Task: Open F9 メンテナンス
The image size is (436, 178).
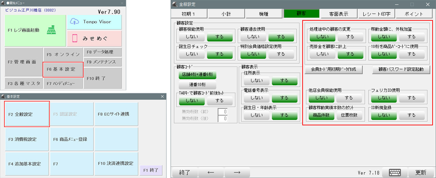Action: [103, 62]
